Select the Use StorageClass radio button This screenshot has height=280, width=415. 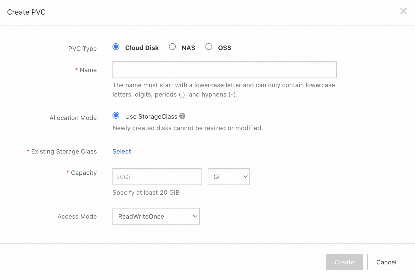[x=116, y=116]
